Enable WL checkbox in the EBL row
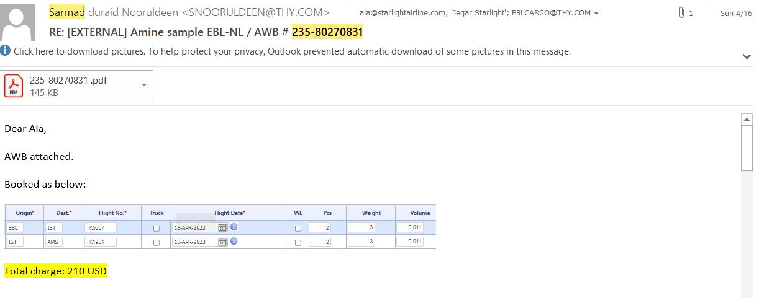This screenshot has height=298, width=759. coord(298,228)
